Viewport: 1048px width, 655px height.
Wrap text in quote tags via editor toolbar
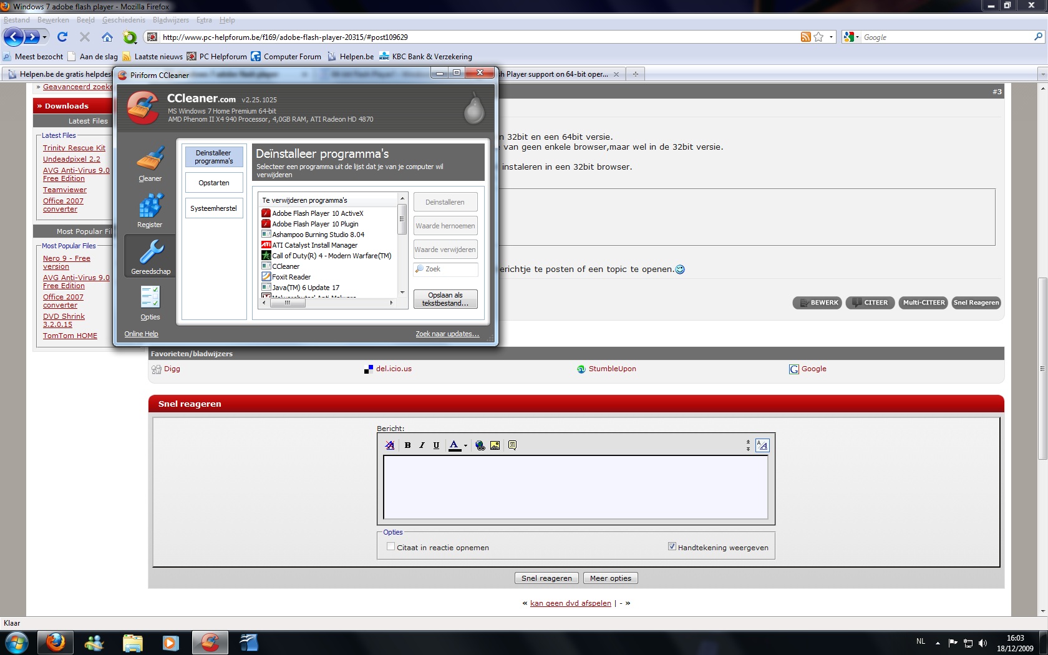tap(512, 445)
